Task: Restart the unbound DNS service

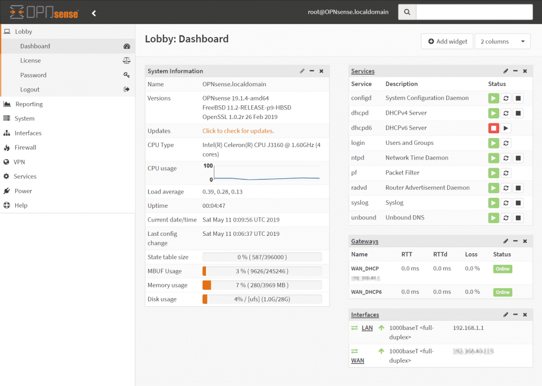Action: [x=505, y=218]
